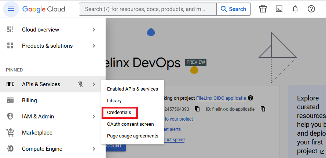Click the Compute Engine chip icon
This screenshot has height=158, width=326.
point(10,148)
